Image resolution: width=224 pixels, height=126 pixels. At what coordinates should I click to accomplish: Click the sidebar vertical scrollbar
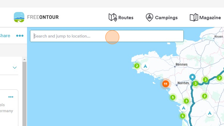[x=25, y=90]
